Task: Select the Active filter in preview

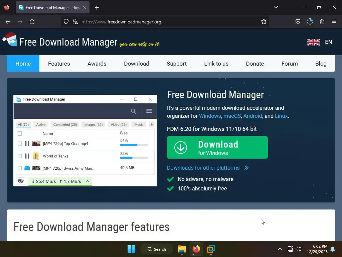Action: 41,124
